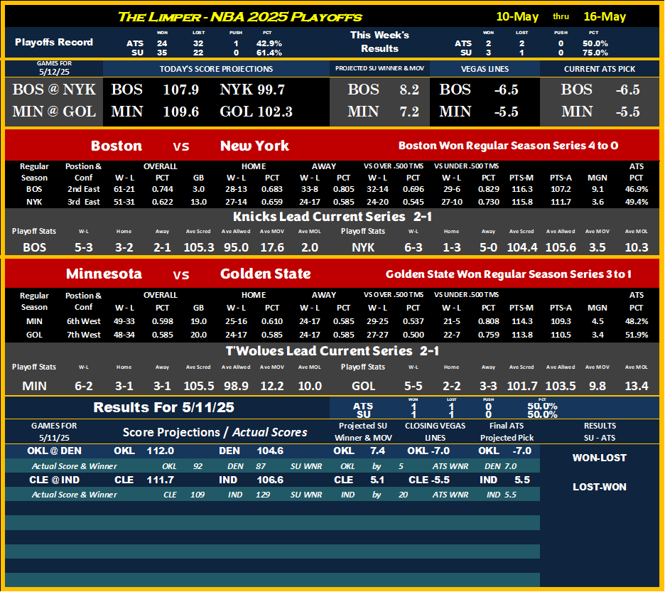
Task: Click the 'Golden State' team name banner
Action: click(x=266, y=274)
